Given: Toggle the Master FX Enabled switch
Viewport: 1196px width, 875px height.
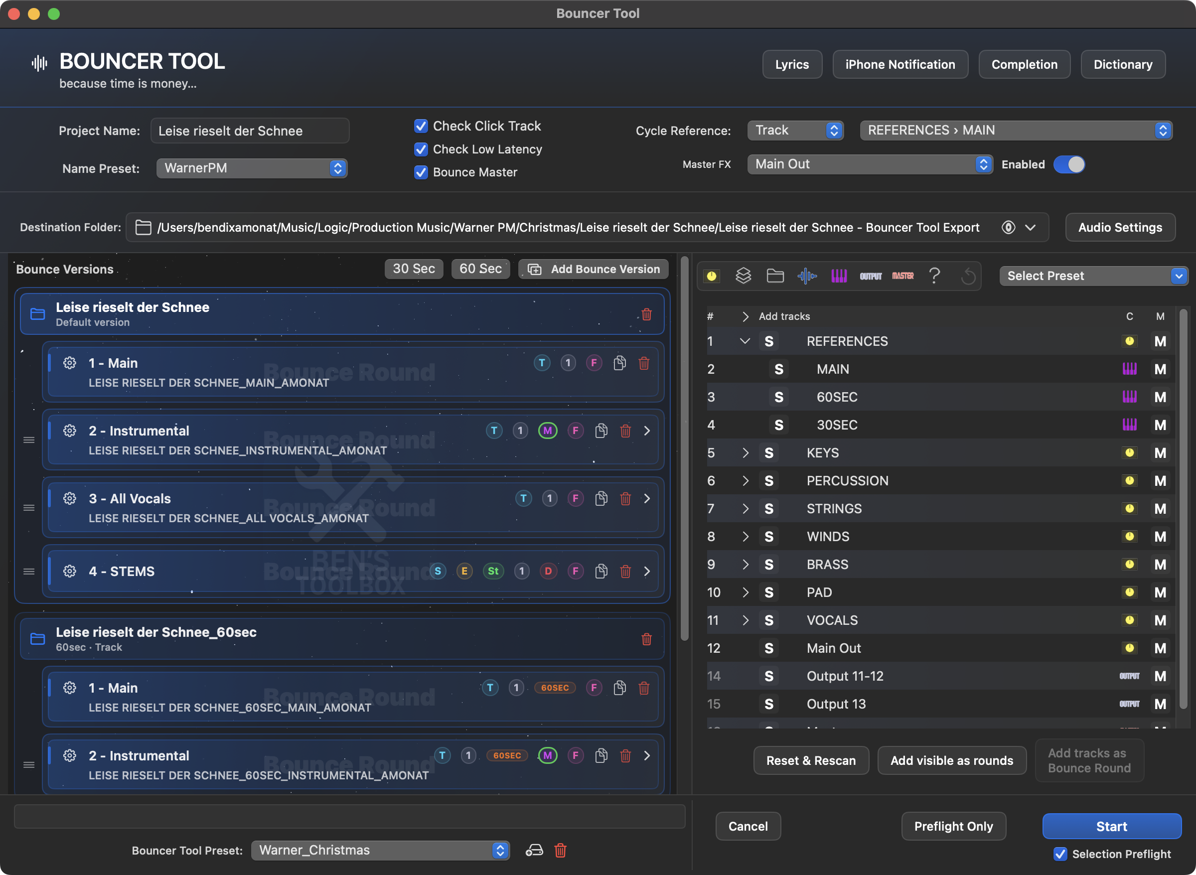Looking at the screenshot, I should (1069, 164).
